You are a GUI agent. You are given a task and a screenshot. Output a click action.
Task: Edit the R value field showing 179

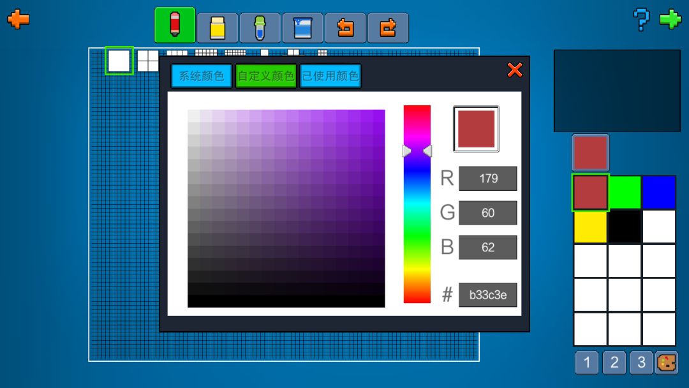pyautogui.click(x=488, y=179)
